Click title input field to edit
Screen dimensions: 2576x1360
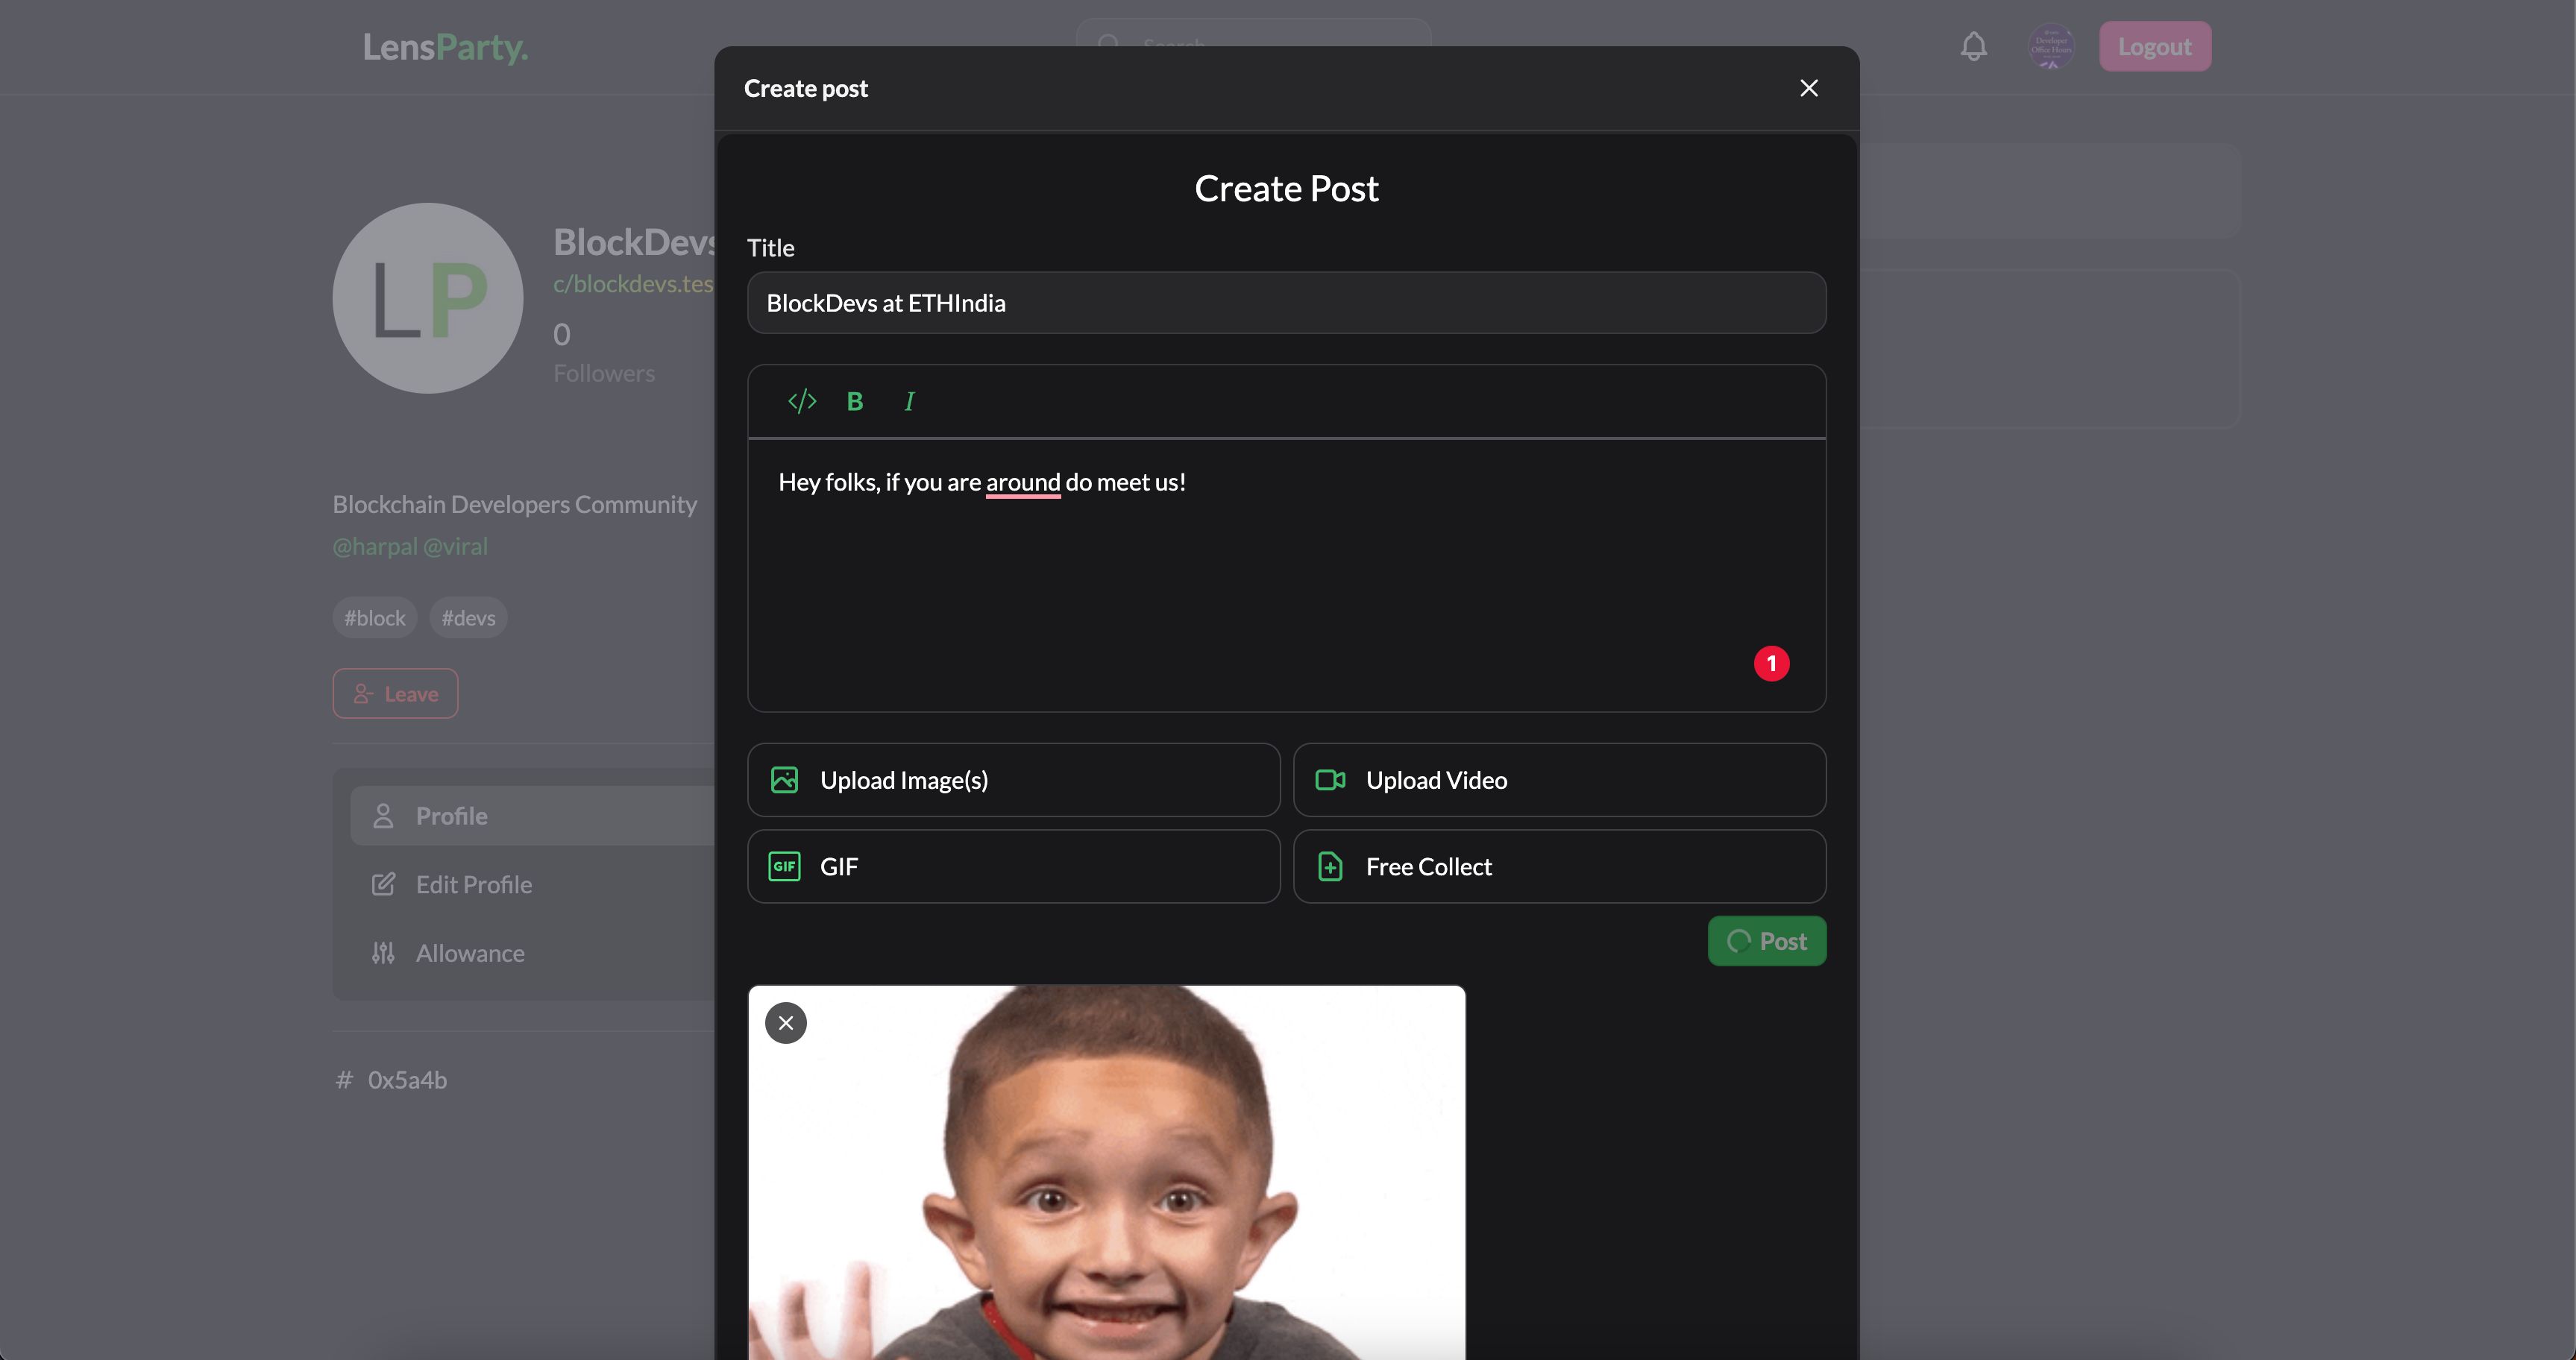pos(1287,302)
